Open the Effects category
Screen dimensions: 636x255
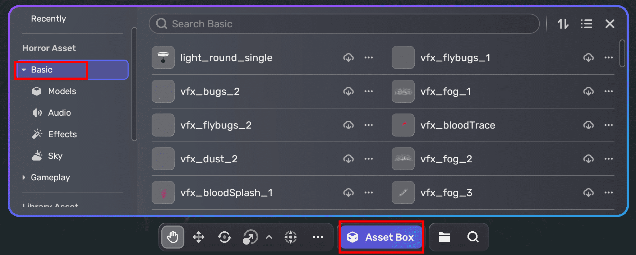tap(62, 134)
